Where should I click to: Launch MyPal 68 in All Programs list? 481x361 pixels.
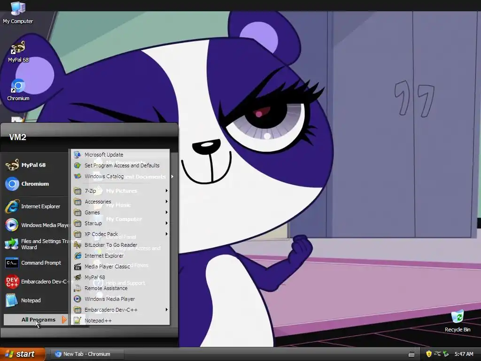(x=120, y=277)
